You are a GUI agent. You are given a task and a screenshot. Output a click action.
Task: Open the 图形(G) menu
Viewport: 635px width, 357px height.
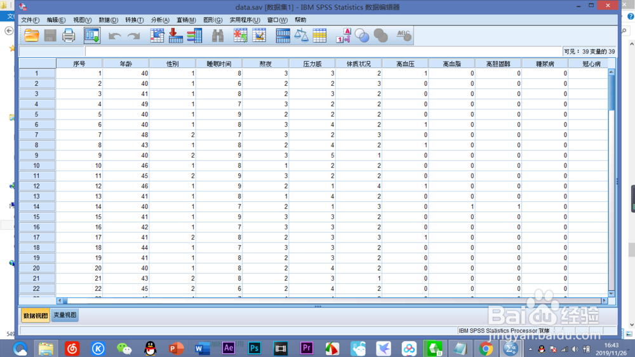tap(213, 20)
